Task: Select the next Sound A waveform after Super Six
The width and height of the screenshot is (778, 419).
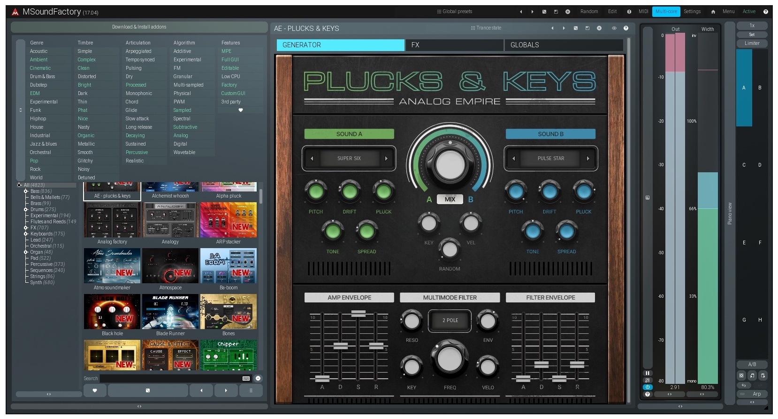Action: pos(386,159)
